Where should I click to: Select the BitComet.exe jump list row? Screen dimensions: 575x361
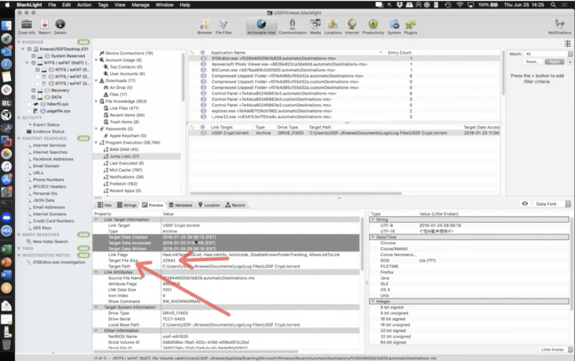[x=344, y=70]
